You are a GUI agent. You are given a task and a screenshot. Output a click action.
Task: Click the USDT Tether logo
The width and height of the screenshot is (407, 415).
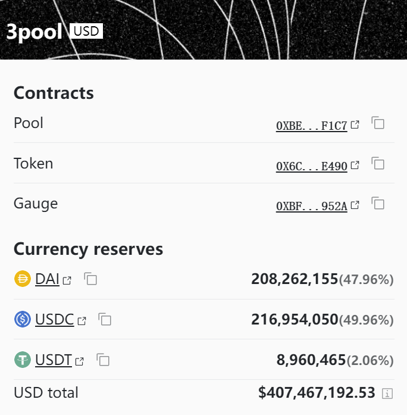click(23, 360)
